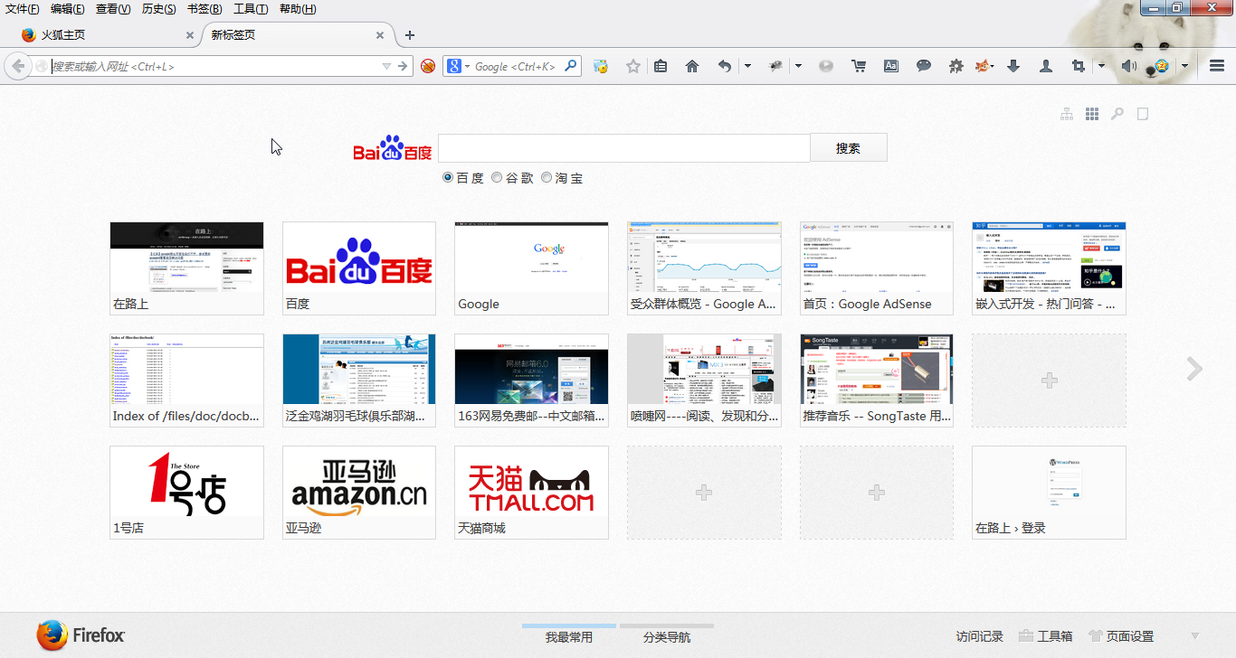Go to next thumbnails page chevron
The height and width of the screenshot is (658, 1236).
click(x=1194, y=368)
